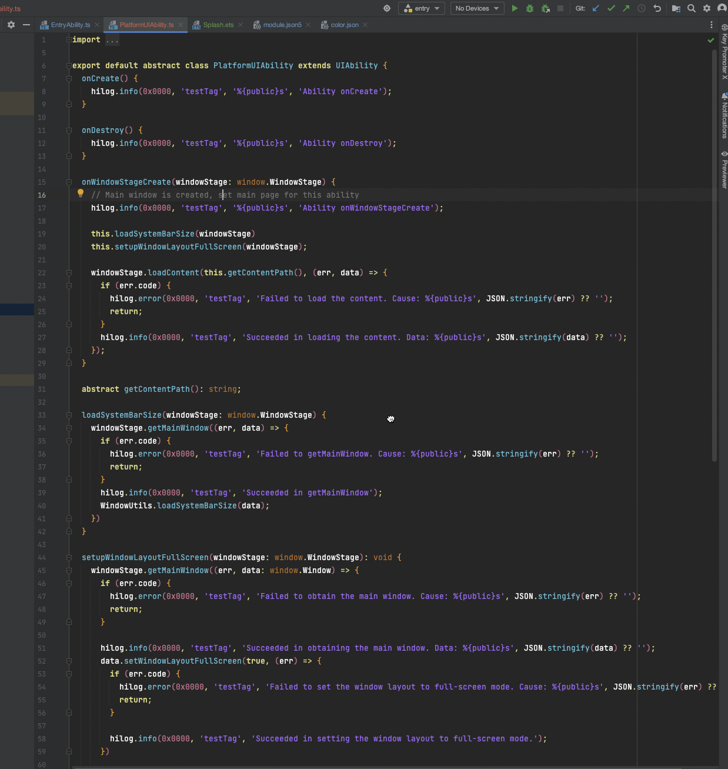Open the No Devices dropdown
728x769 pixels.
coord(477,8)
